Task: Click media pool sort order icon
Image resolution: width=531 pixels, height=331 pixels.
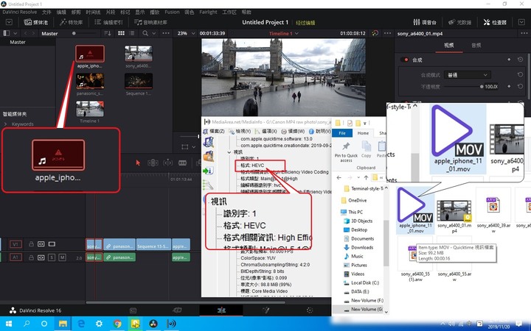Action: click(x=108, y=33)
